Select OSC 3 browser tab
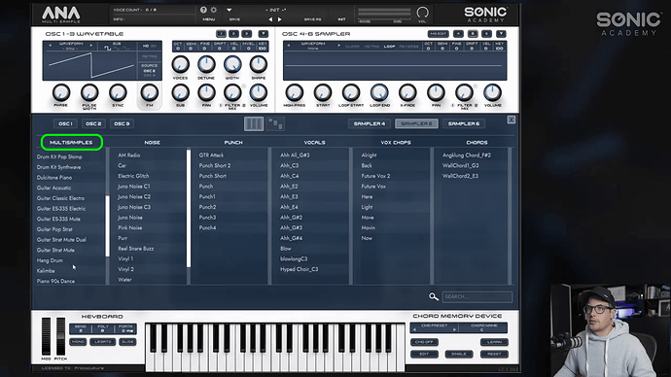 [x=122, y=123]
